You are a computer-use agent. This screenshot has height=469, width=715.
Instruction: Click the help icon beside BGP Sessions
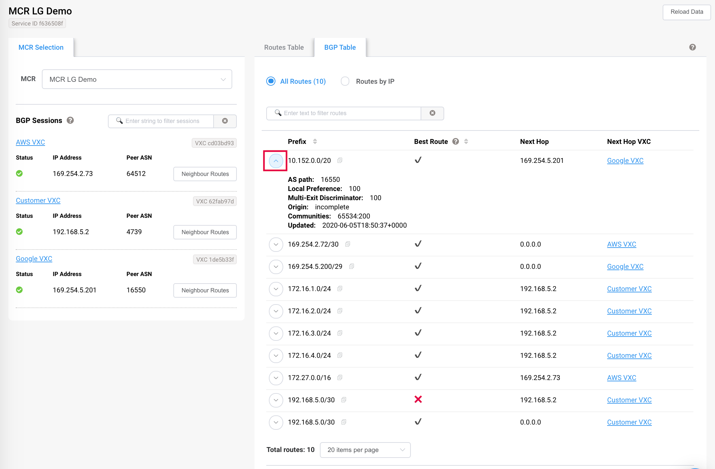pyautogui.click(x=70, y=120)
